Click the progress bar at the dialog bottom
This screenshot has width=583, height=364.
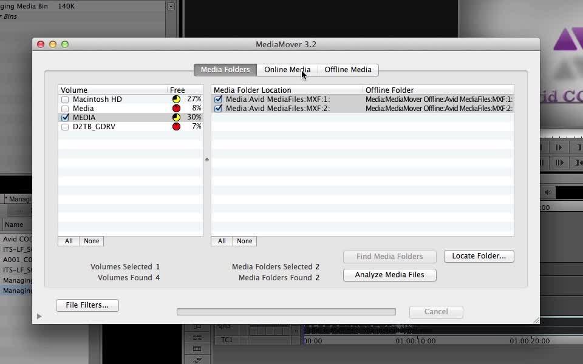(286, 312)
